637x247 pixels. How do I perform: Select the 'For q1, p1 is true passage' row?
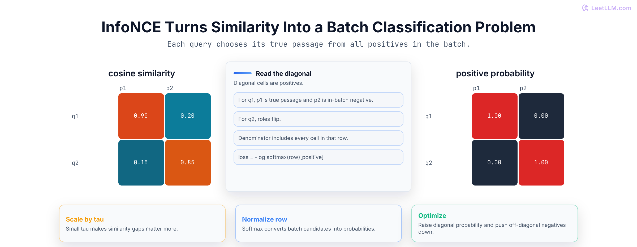318,100
